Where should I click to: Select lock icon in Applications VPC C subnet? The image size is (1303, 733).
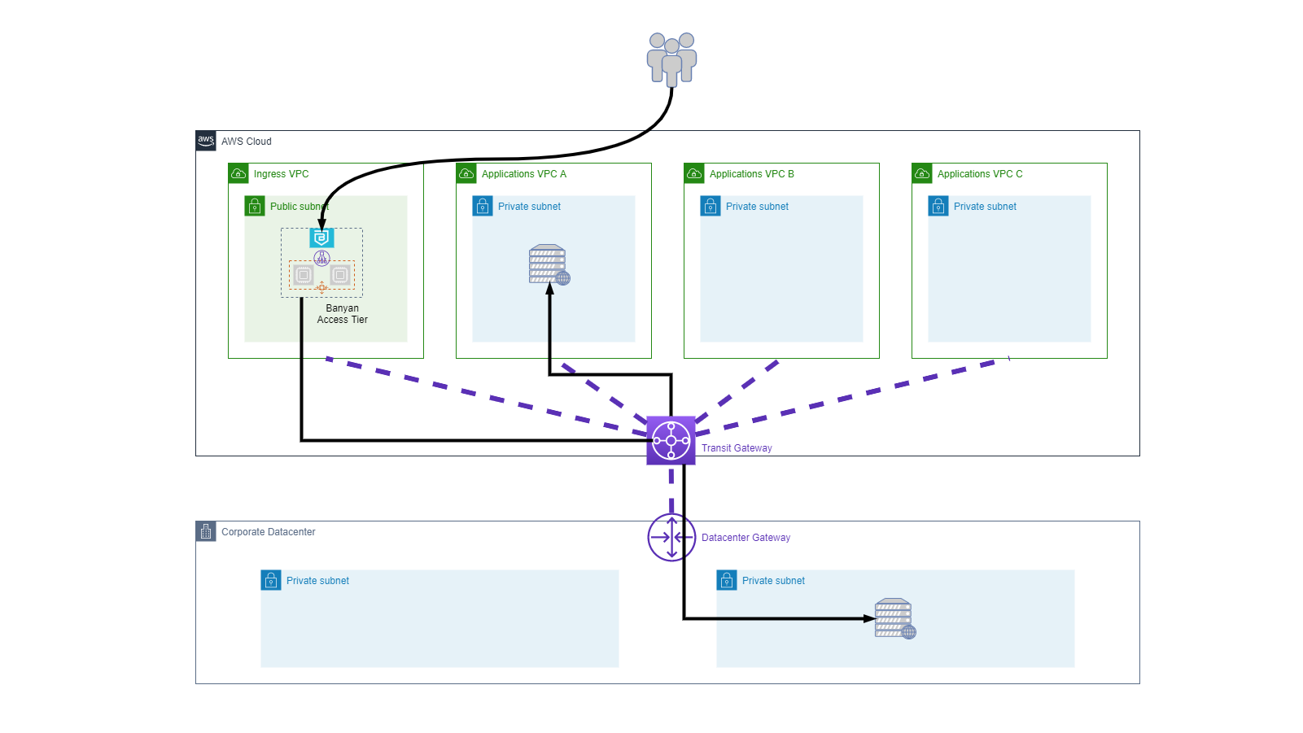[938, 206]
